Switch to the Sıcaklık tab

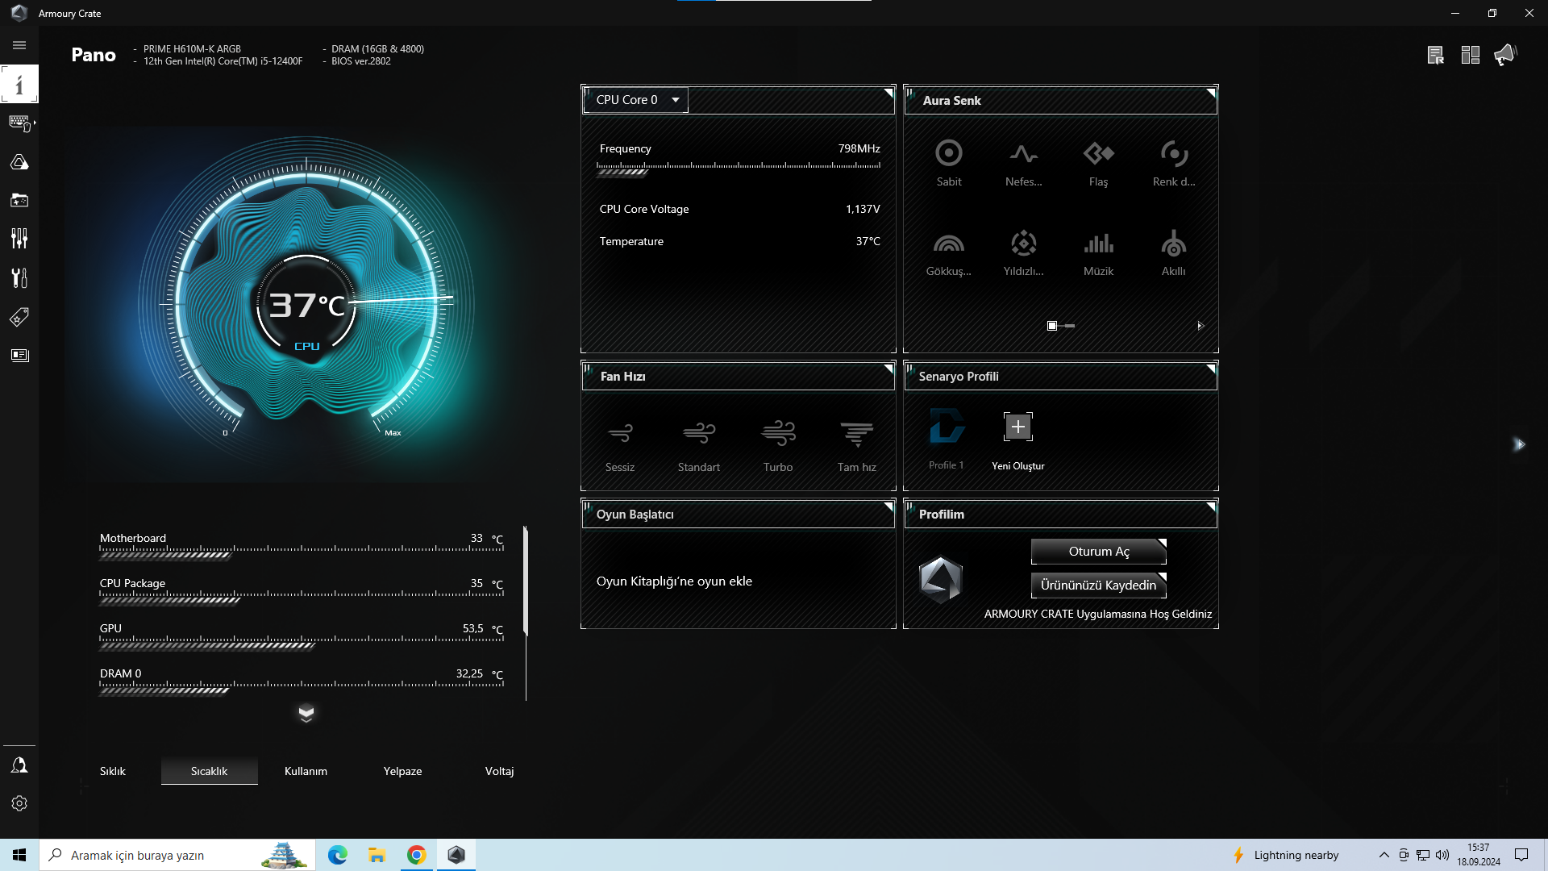click(x=210, y=771)
